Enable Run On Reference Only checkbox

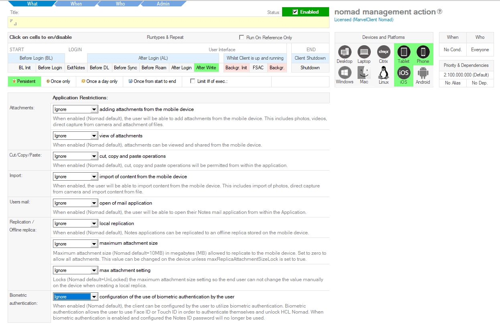click(242, 37)
